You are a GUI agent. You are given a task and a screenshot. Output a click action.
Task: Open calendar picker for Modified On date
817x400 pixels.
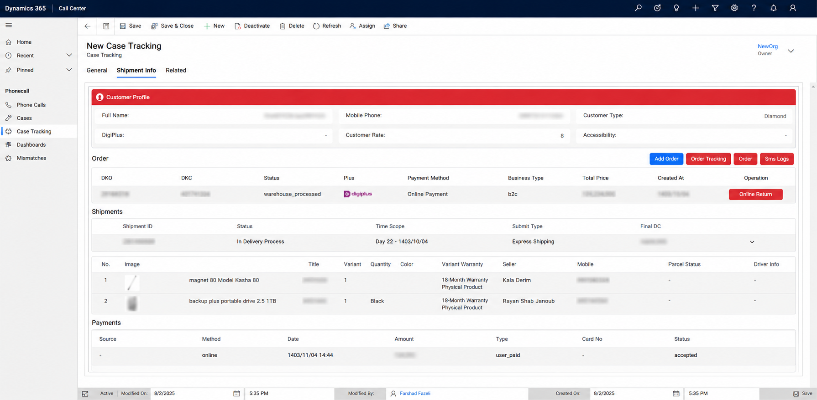point(236,393)
